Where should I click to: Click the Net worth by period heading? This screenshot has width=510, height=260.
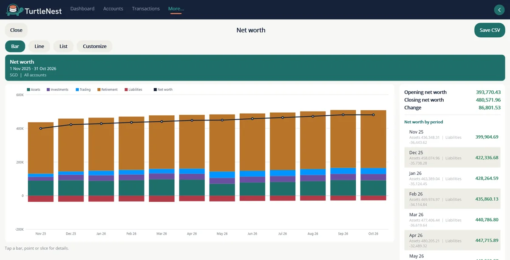click(423, 122)
